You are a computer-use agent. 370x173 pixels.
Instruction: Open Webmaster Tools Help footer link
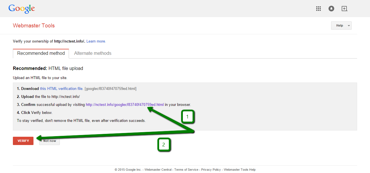click(240, 170)
